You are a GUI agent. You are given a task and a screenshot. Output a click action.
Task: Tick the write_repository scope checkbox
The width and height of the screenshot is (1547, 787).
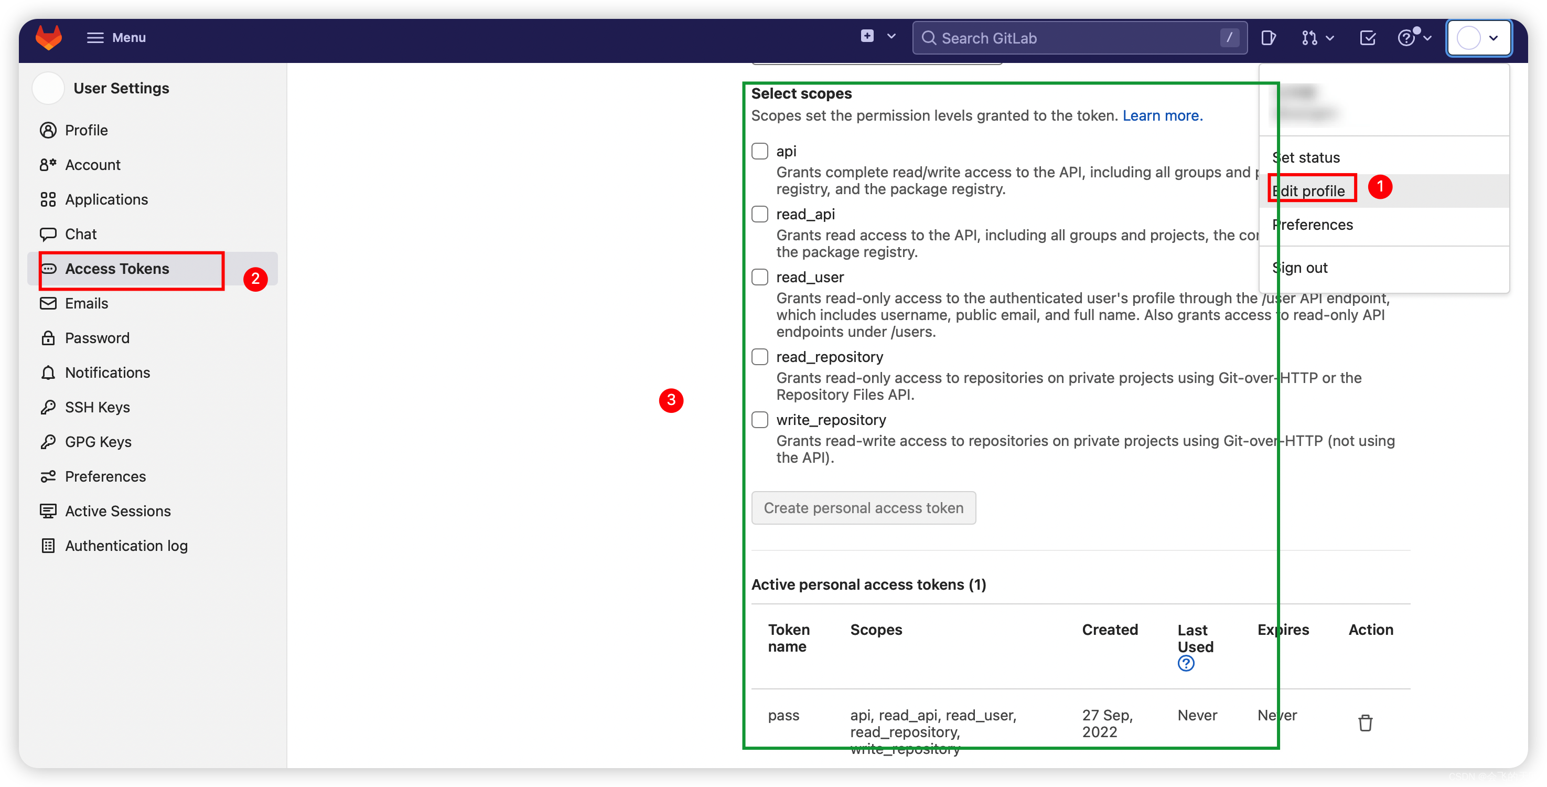point(760,419)
